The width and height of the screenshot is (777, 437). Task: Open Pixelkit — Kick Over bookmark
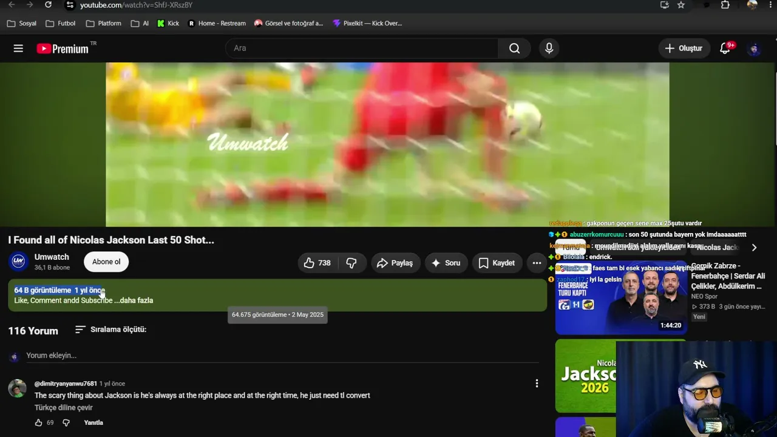[x=367, y=24]
